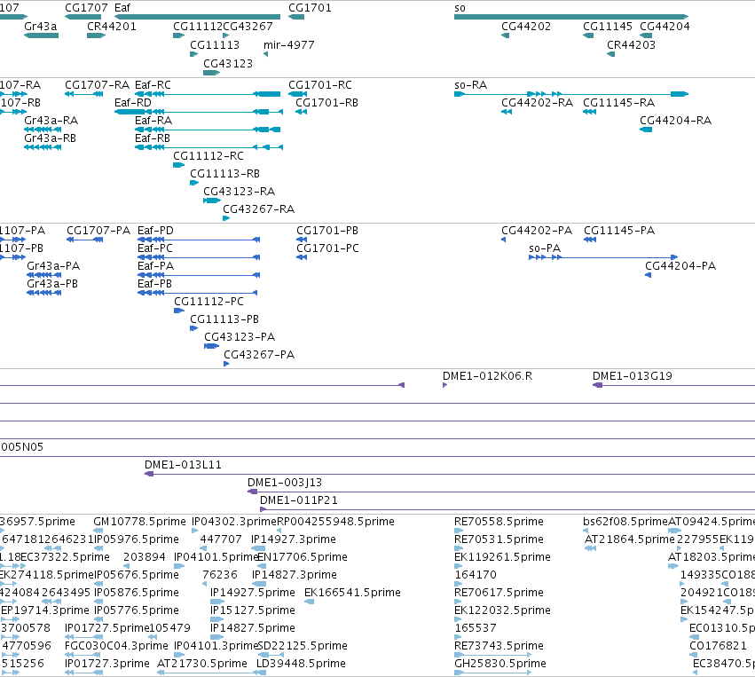Click the CG43267-RA transcript

226,218
